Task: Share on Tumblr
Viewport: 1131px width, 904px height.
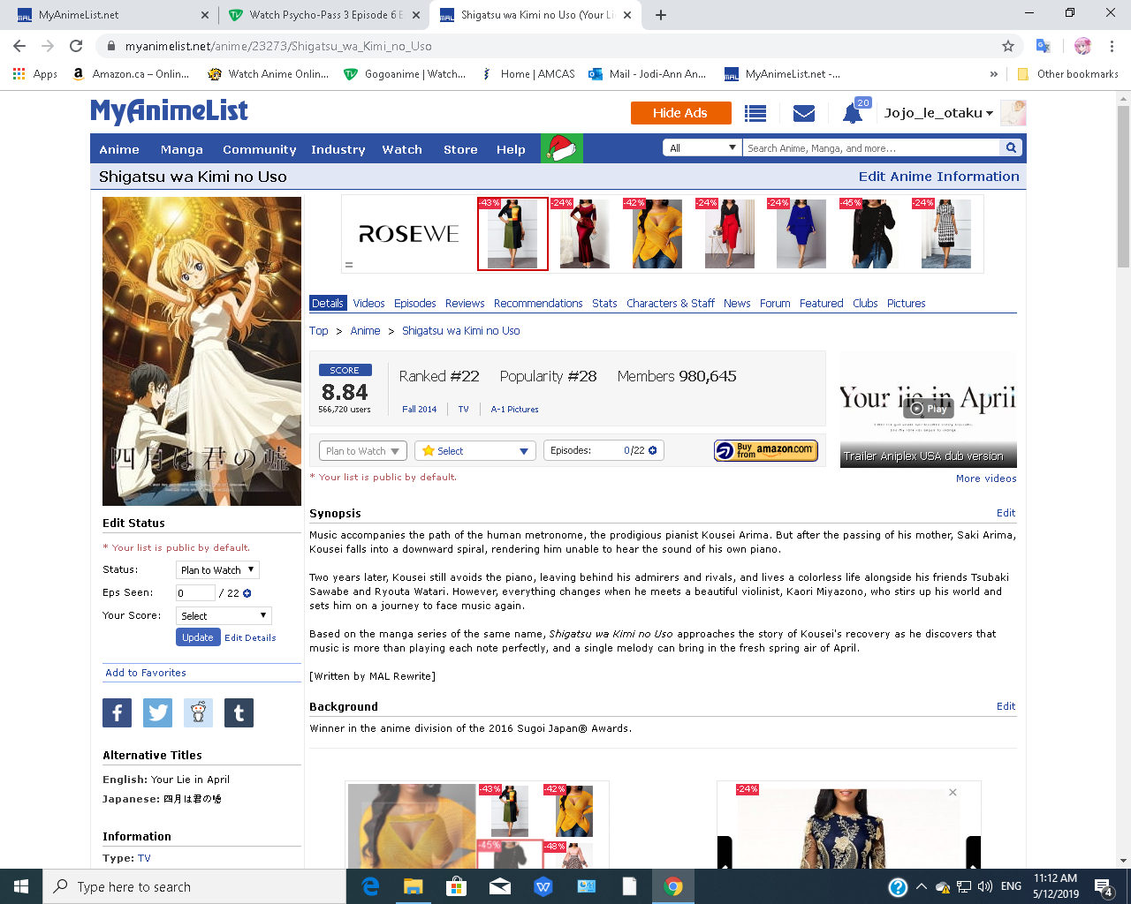Action: (x=239, y=712)
